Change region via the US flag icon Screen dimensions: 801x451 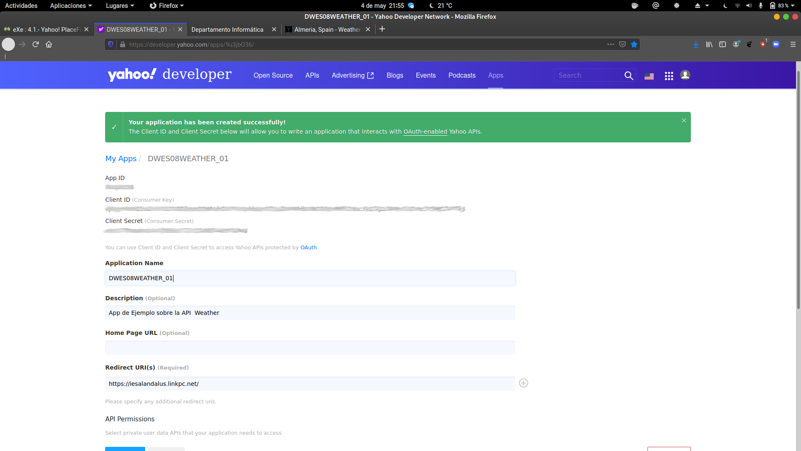(649, 76)
